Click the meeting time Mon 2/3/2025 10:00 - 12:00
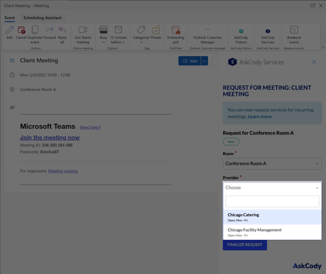Image resolution: width=326 pixels, height=274 pixels. 45,75
